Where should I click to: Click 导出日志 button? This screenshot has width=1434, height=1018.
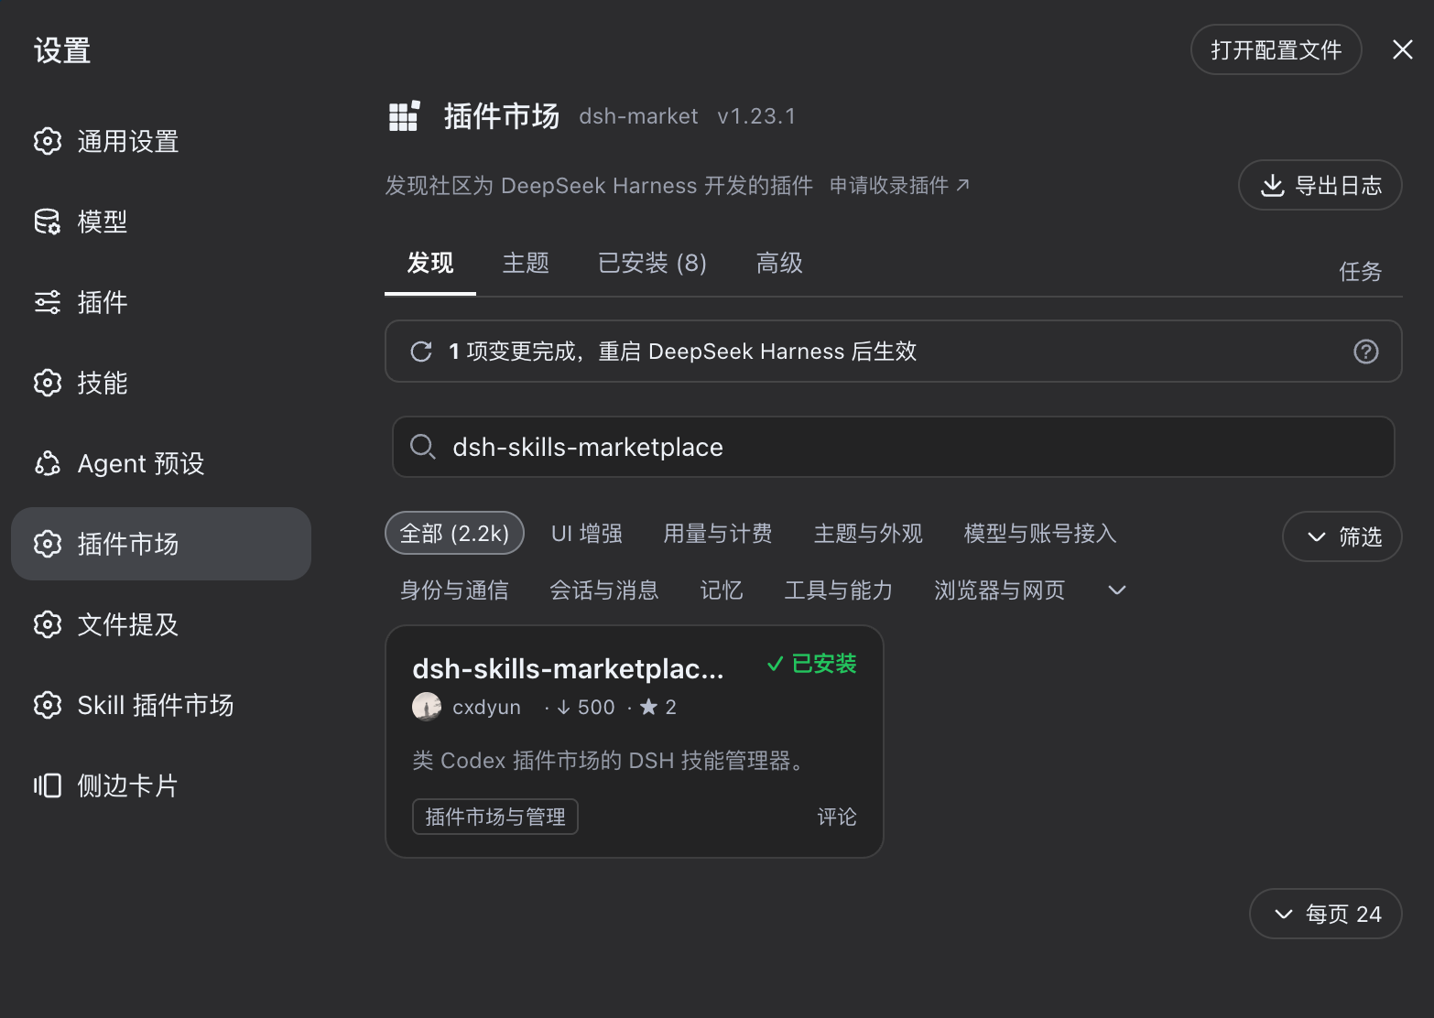pyautogui.click(x=1320, y=185)
